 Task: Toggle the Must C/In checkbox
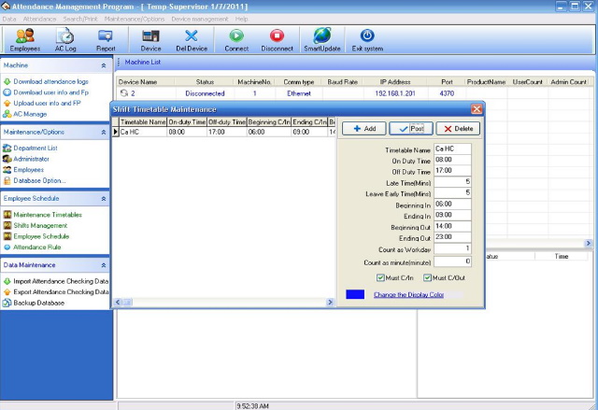[x=380, y=277]
